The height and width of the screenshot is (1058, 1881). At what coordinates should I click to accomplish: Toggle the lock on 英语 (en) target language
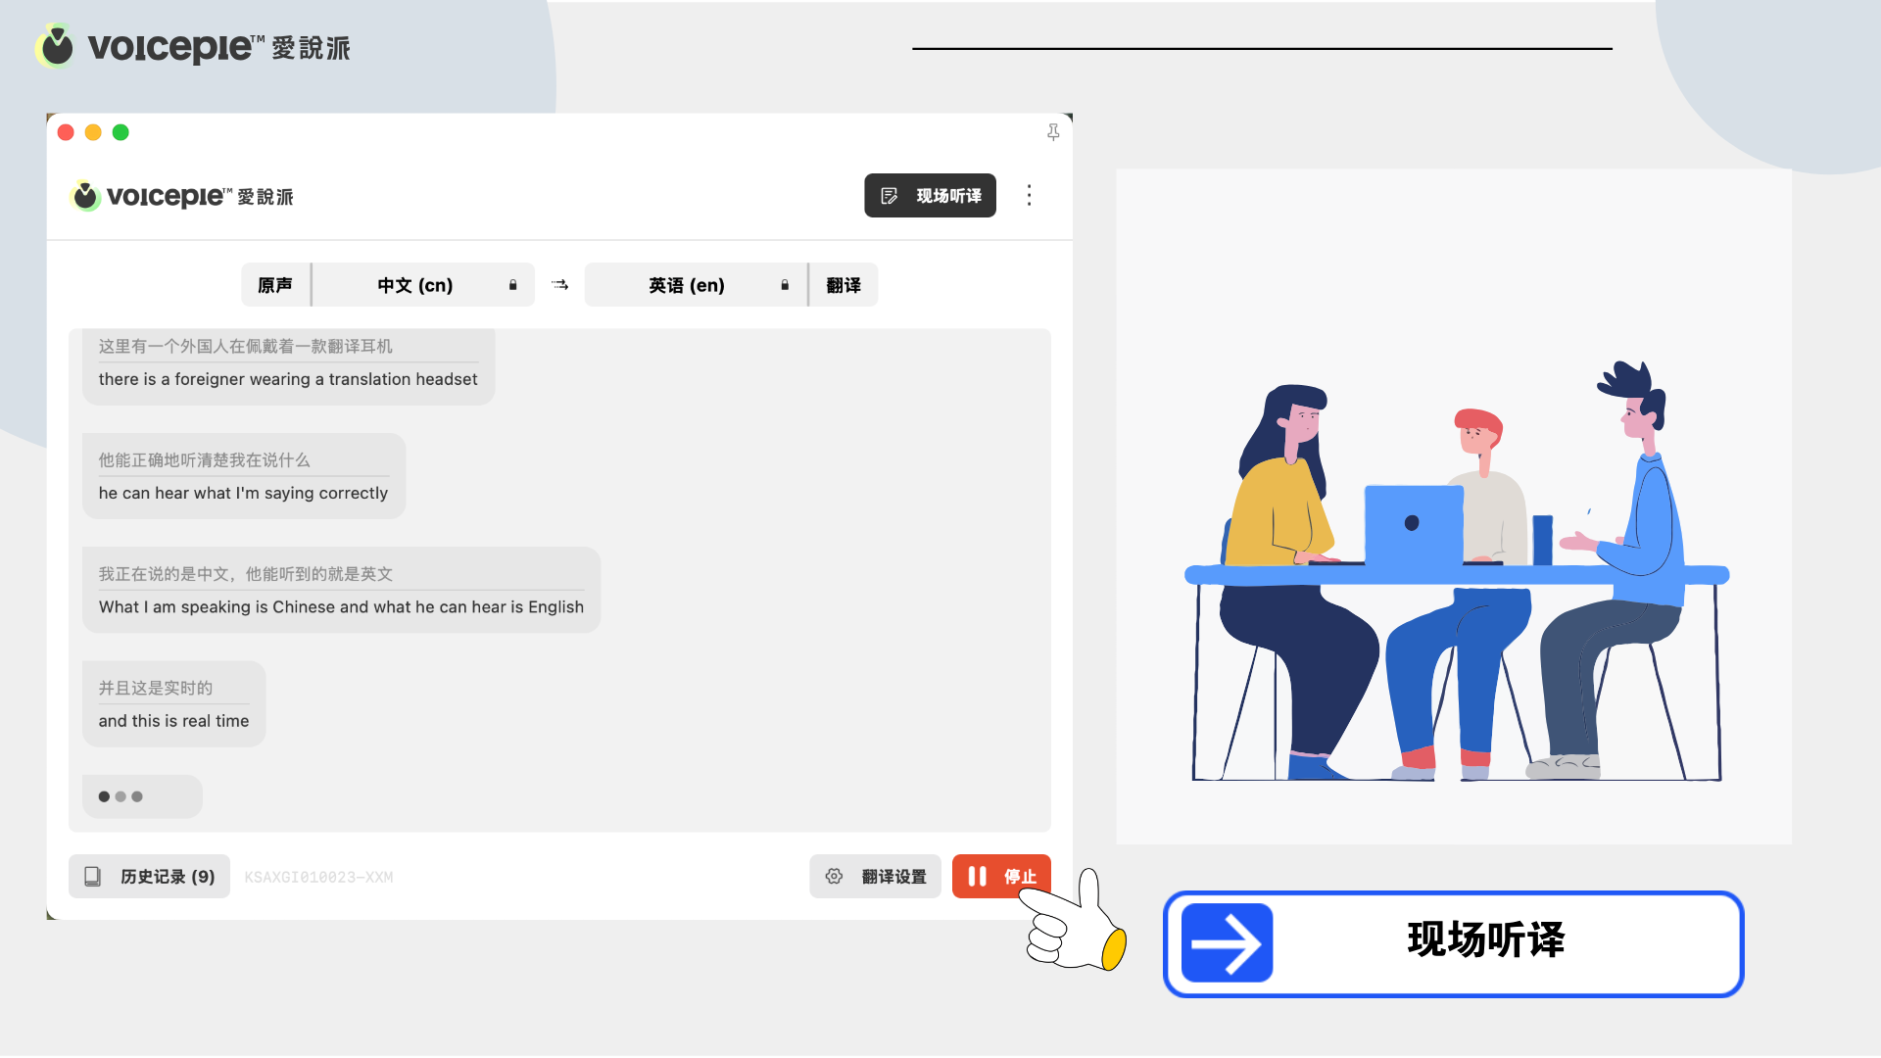tap(784, 285)
